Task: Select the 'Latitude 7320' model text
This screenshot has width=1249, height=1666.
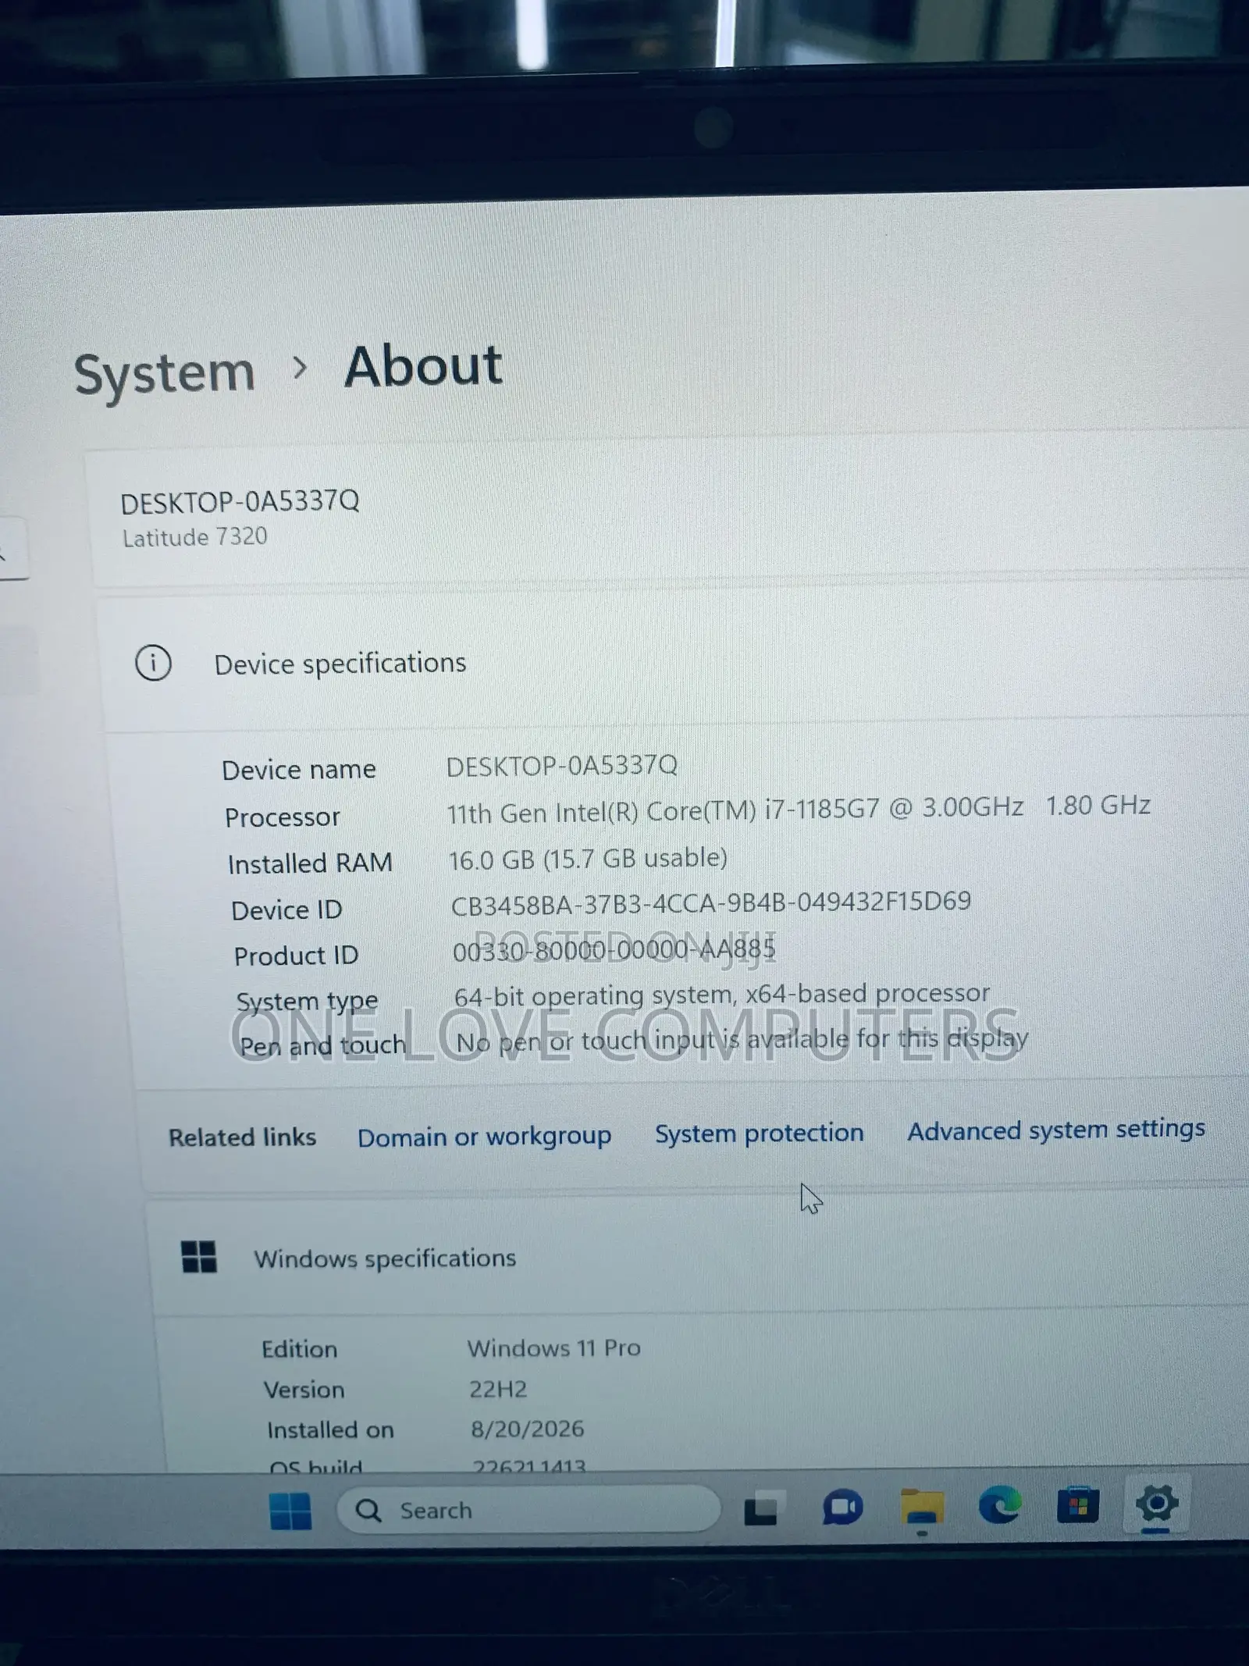Action: coord(194,537)
